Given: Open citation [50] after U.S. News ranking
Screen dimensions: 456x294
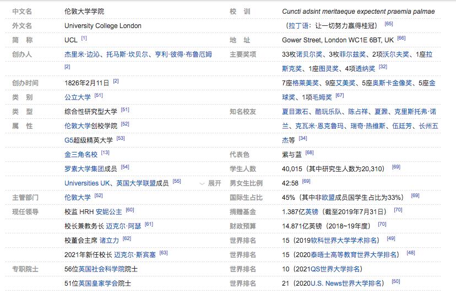Looking at the screenshot, I should click(396, 281).
